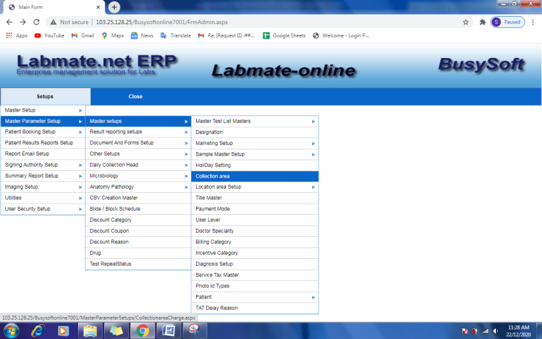Select Discount Reason entry
Viewport: 542px width, 339px height.
[x=138, y=242]
